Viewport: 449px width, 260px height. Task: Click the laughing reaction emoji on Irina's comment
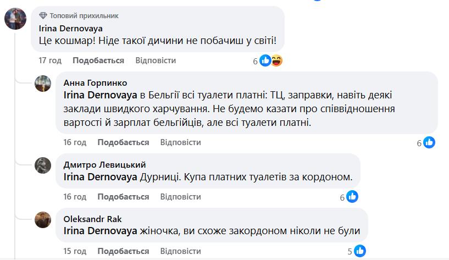[276, 60]
